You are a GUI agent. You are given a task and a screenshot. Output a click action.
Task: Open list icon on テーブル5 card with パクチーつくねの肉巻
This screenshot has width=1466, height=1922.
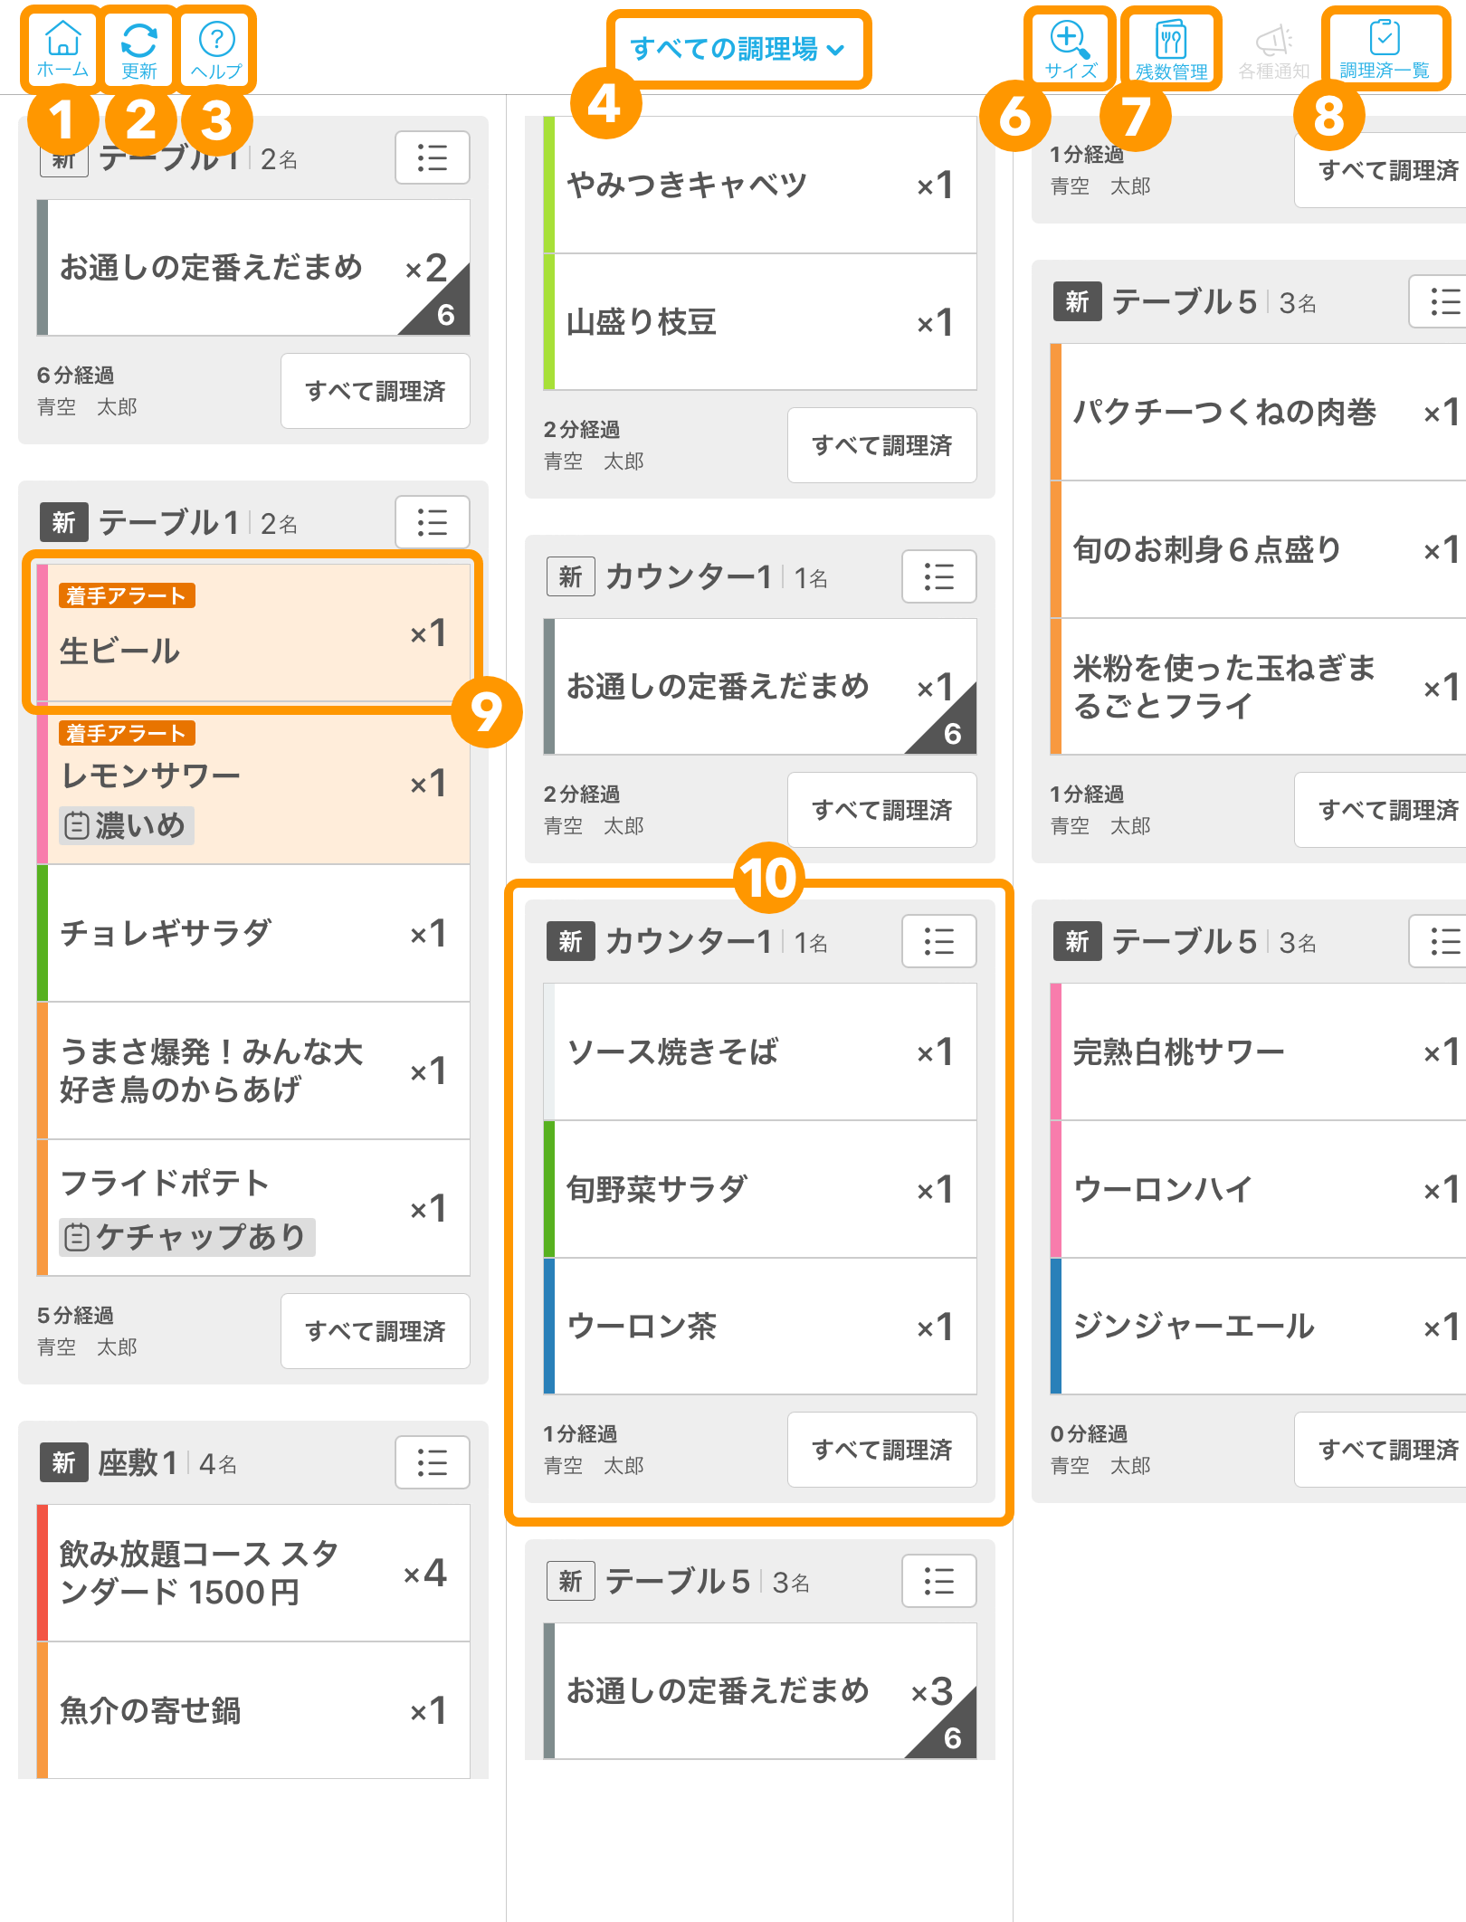click(x=1439, y=301)
